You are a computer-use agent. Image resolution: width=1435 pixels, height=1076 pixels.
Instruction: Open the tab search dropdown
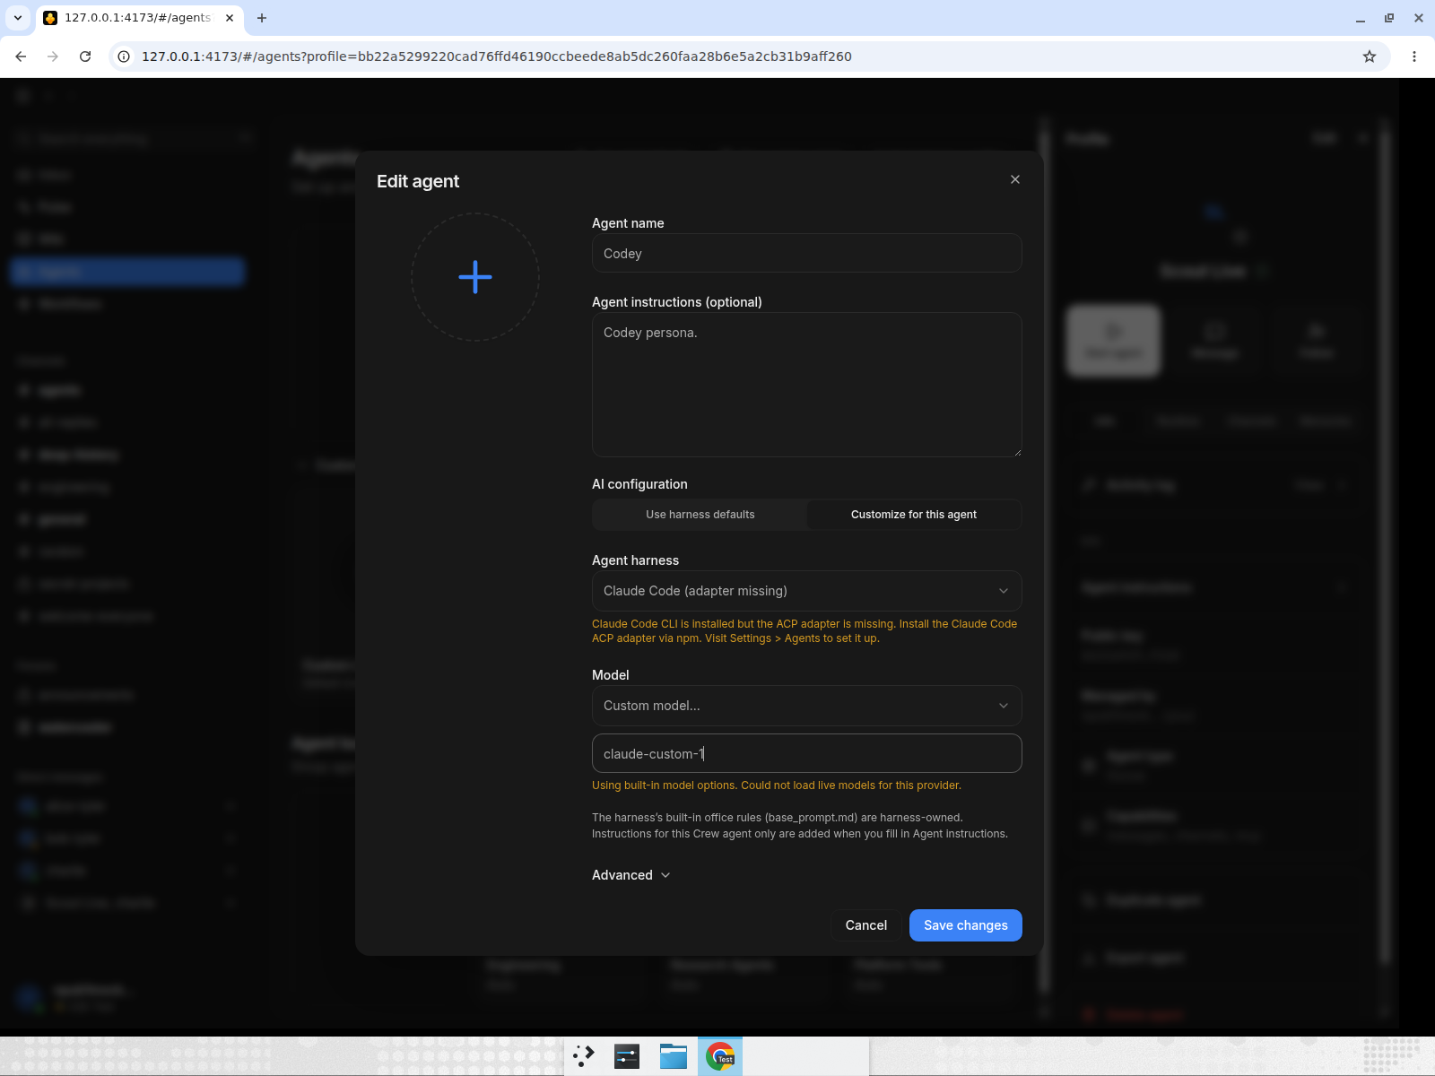tap(18, 18)
